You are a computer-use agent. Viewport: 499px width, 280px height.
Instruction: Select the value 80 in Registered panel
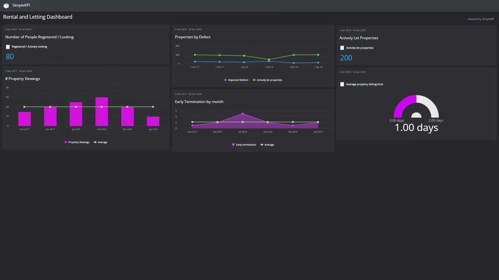click(10, 57)
